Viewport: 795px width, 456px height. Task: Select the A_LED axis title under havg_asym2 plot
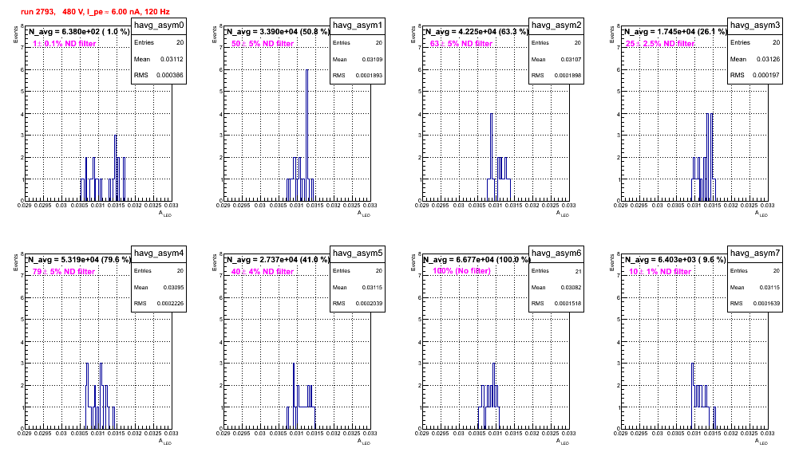(563, 214)
